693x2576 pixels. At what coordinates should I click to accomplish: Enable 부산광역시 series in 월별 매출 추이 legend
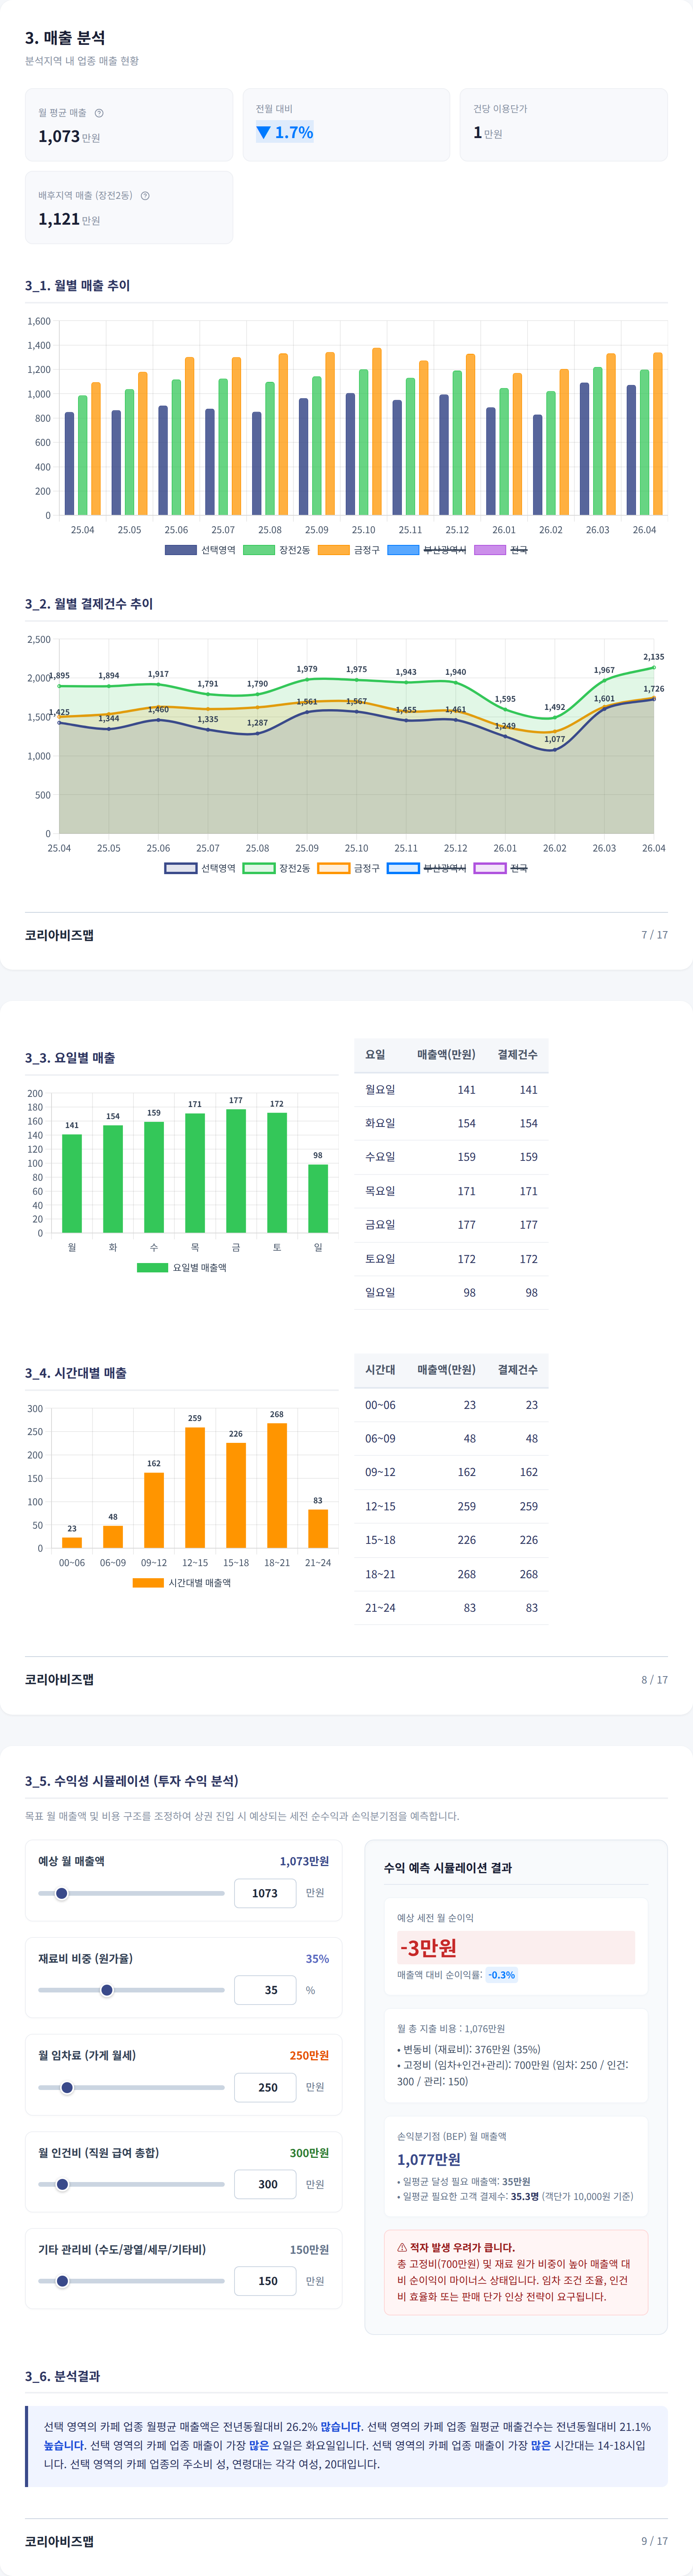click(427, 550)
